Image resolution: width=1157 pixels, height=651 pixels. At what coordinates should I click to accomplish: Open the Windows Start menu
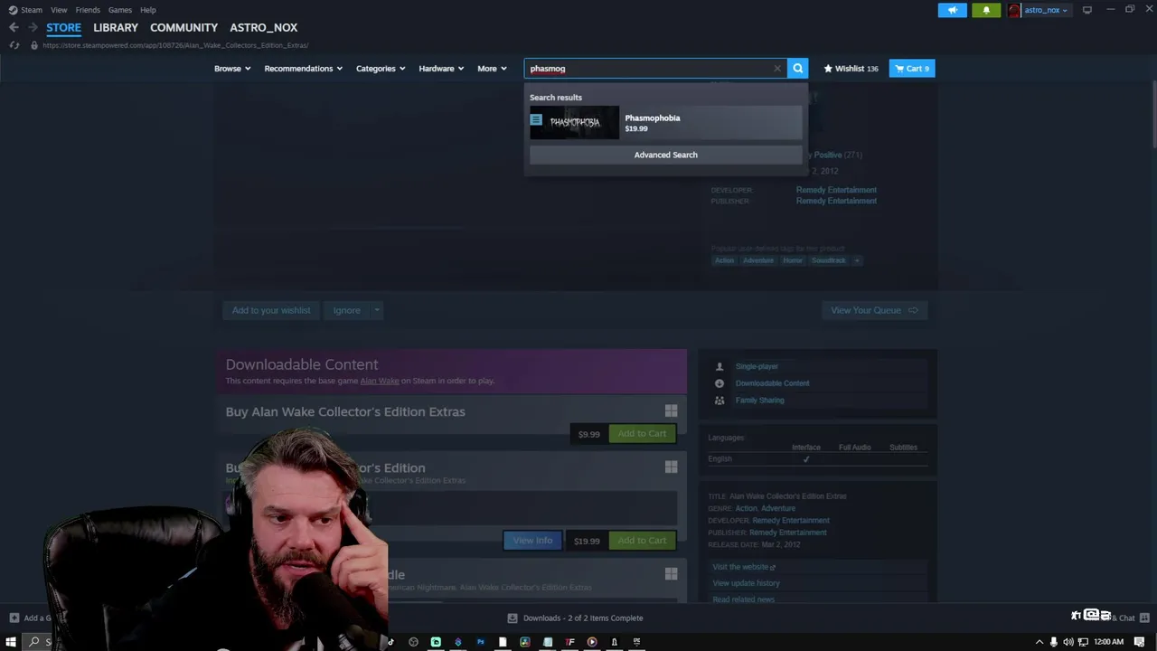[x=11, y=642]
